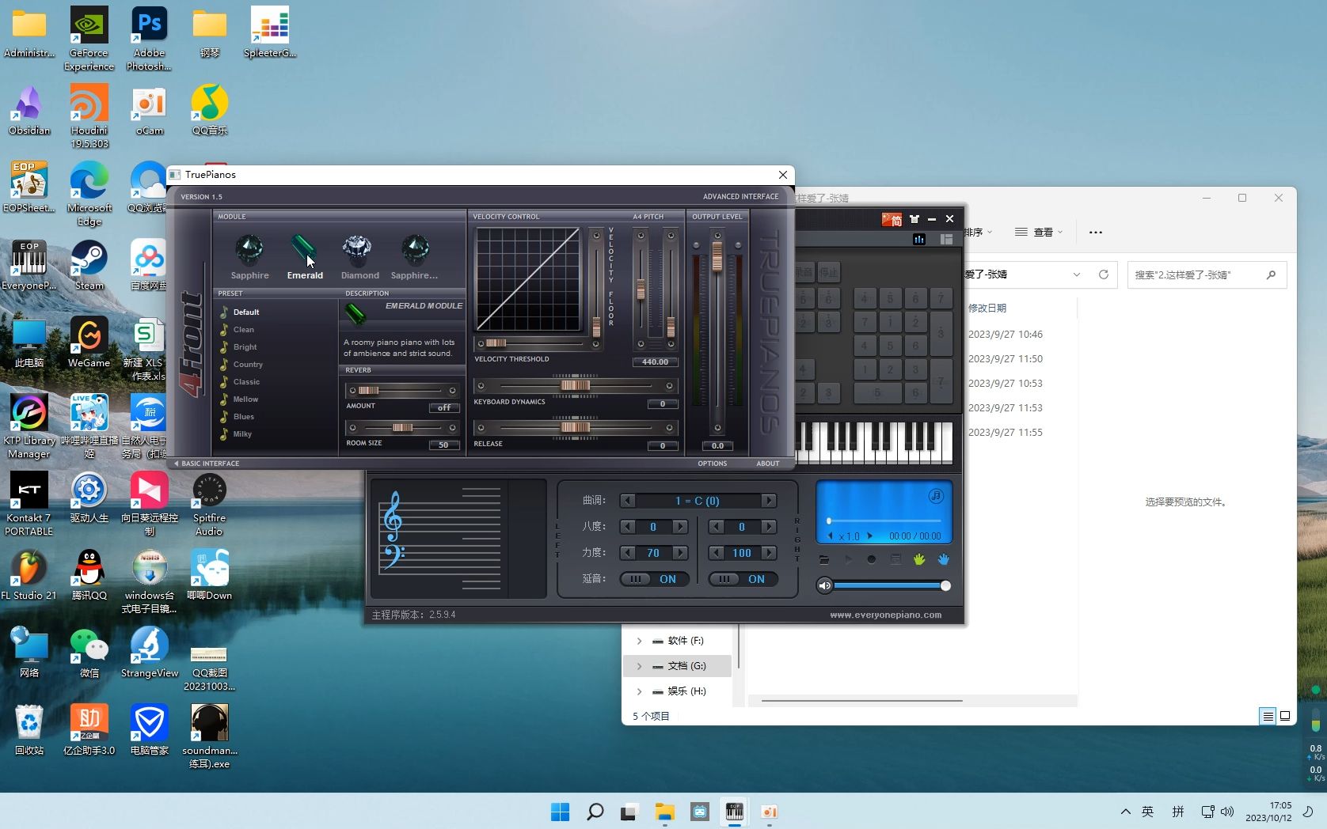The height and width of the screenshot is (829, 1327).
Task: Select the Diamond module gem
Action: [x=357, y=250]
